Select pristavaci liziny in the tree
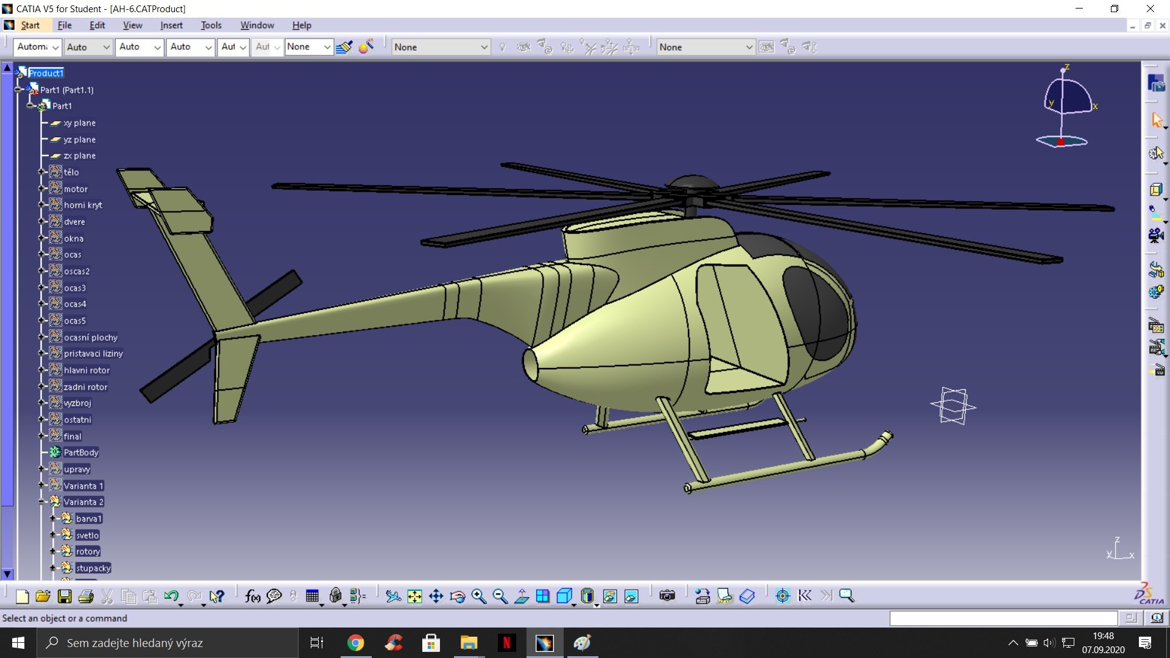 [x=93, y=353]
